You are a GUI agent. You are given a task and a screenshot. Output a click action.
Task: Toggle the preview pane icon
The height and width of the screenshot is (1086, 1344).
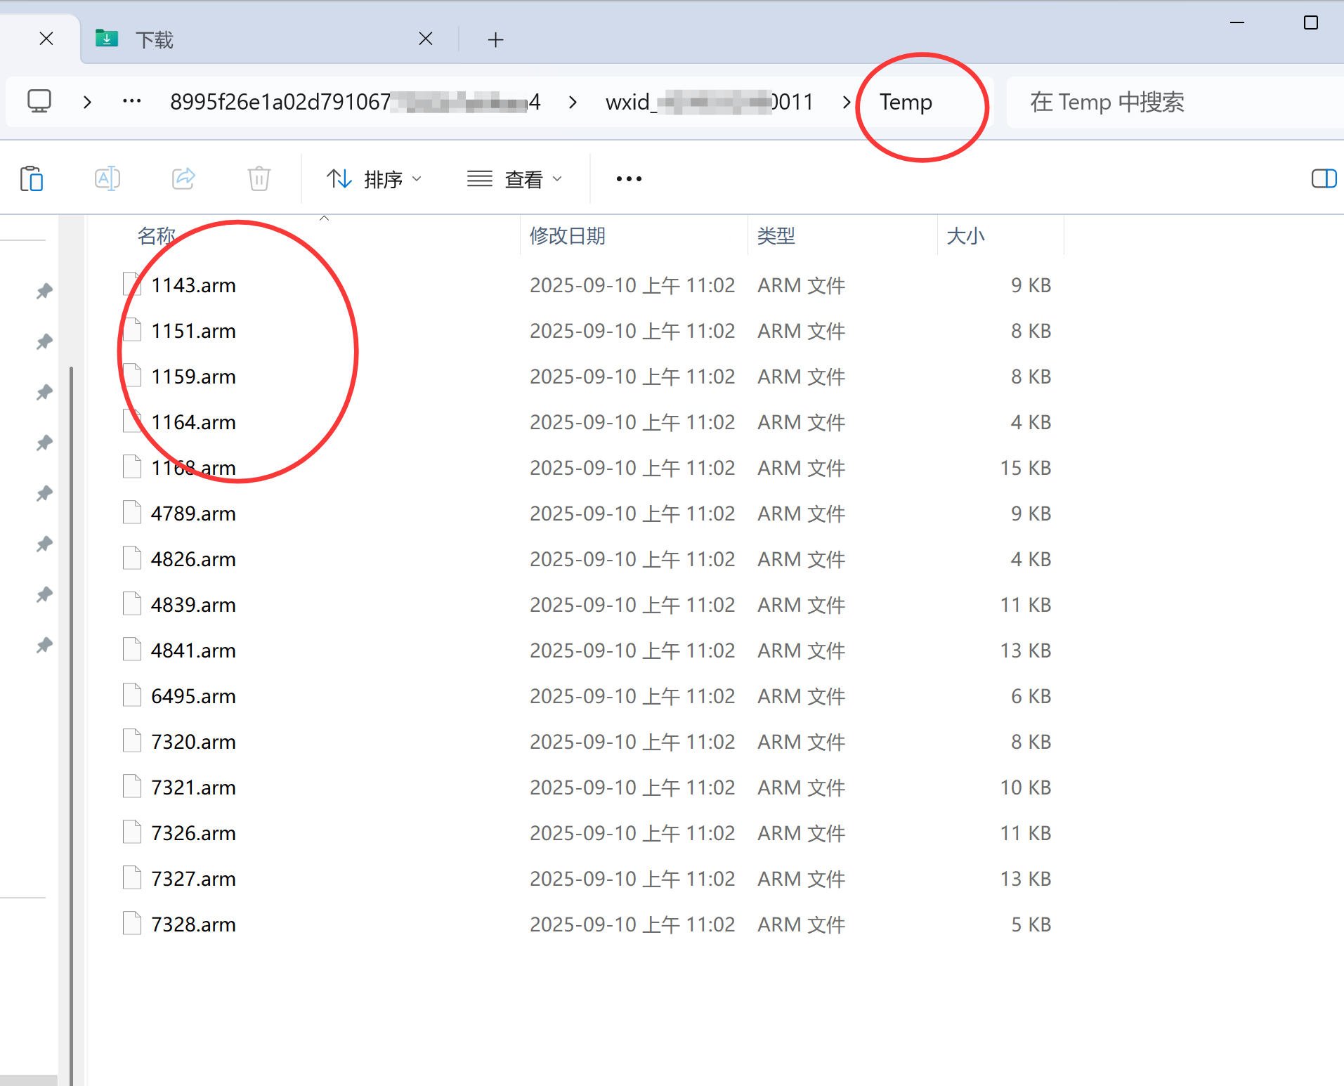click(1324, 179)
